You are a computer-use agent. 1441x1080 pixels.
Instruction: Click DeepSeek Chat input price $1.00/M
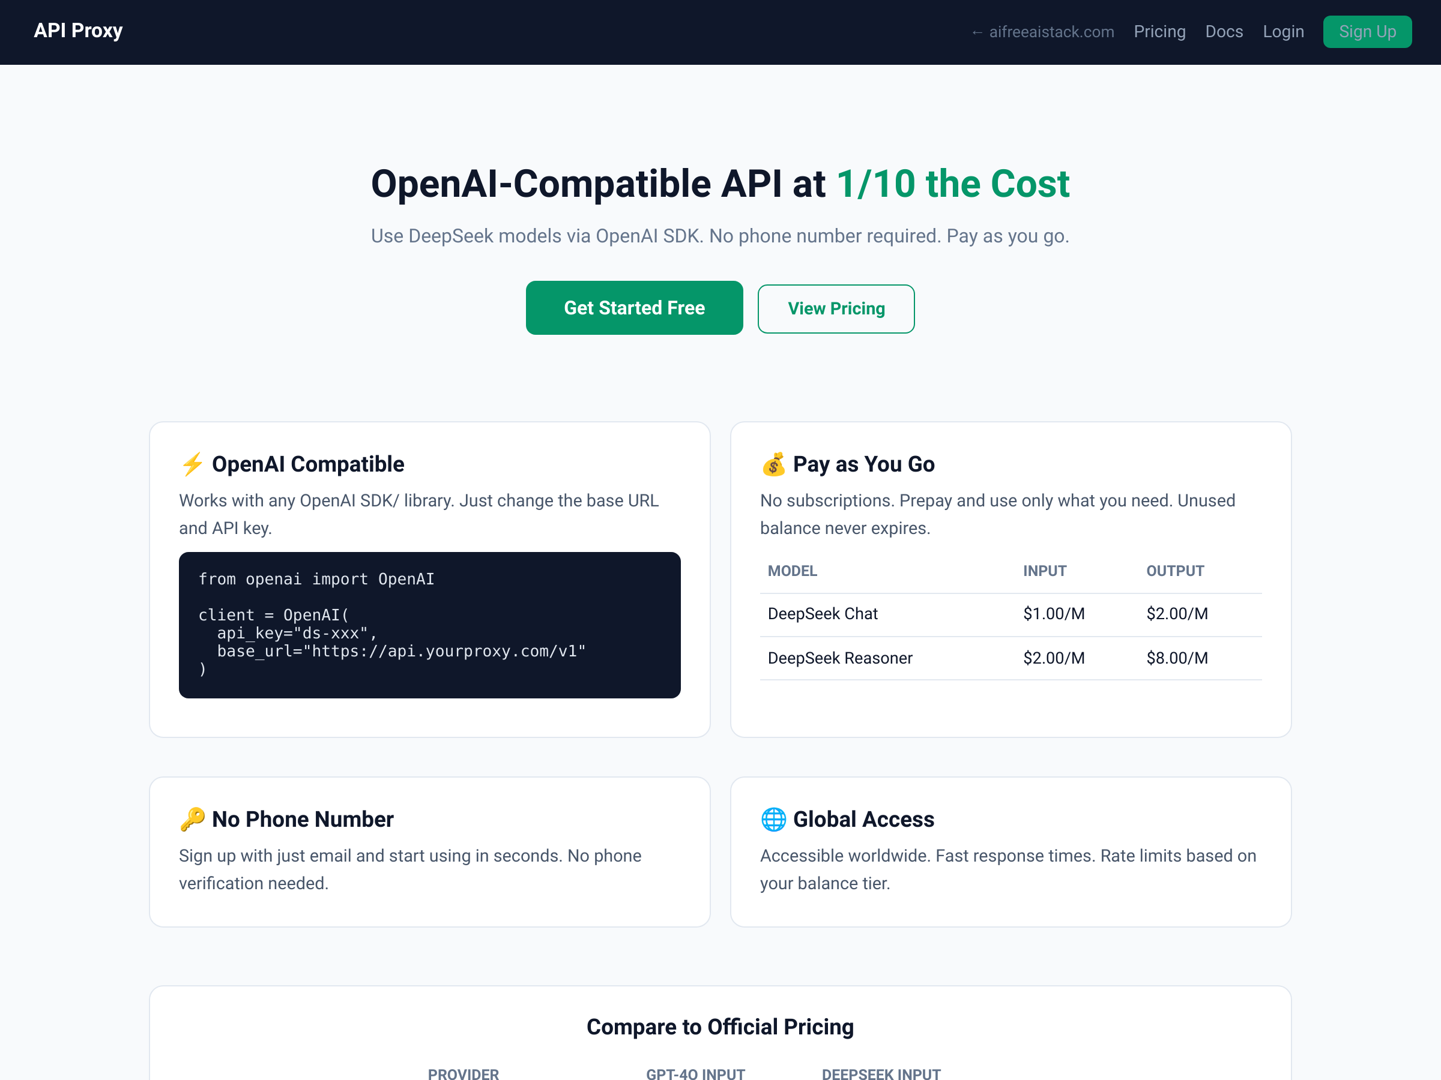pyautogui.click(x=1053, y=614)
